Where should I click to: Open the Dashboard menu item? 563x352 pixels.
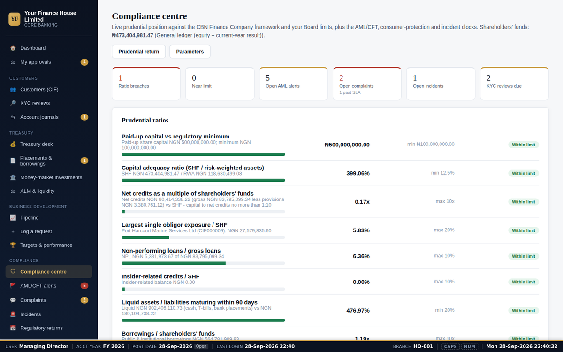tap(49, 48)
